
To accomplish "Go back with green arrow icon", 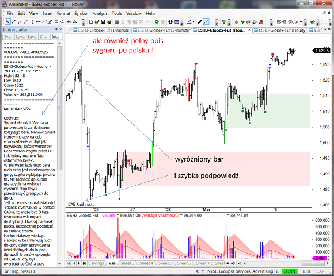I will 157,22.
